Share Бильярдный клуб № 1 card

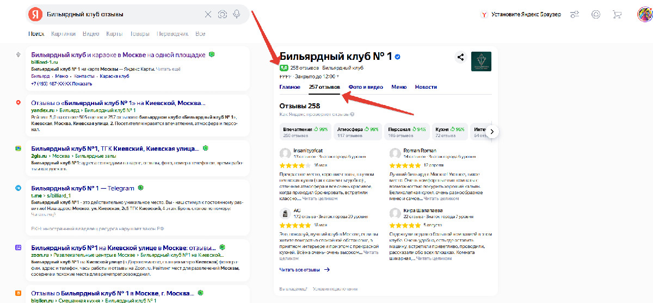tap(460, 57)
